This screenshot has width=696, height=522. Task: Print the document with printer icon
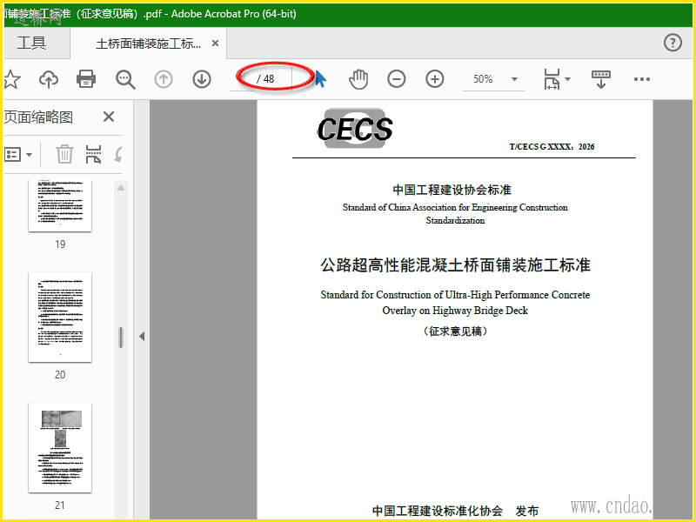tap(86, 79)
